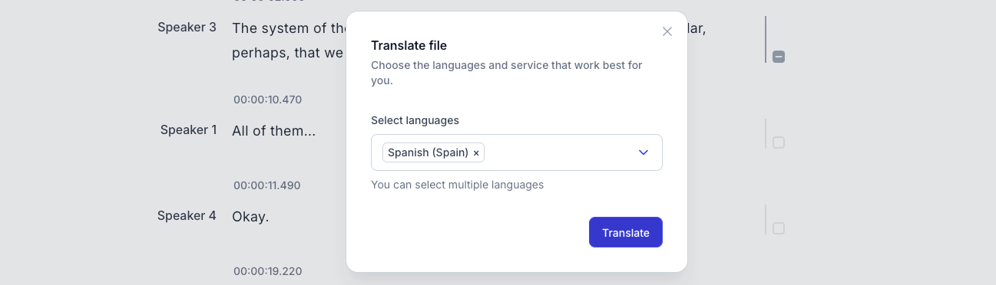Expand the Select languages dropdown arrow

(644, 152)
